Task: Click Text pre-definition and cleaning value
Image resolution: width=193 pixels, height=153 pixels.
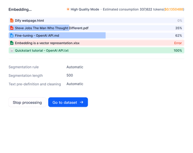Action: click(x=75, y=84)
